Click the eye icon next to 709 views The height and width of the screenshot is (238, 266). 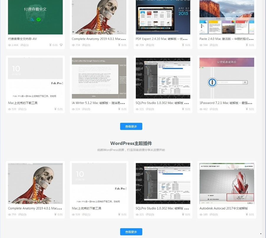point(137,45)
